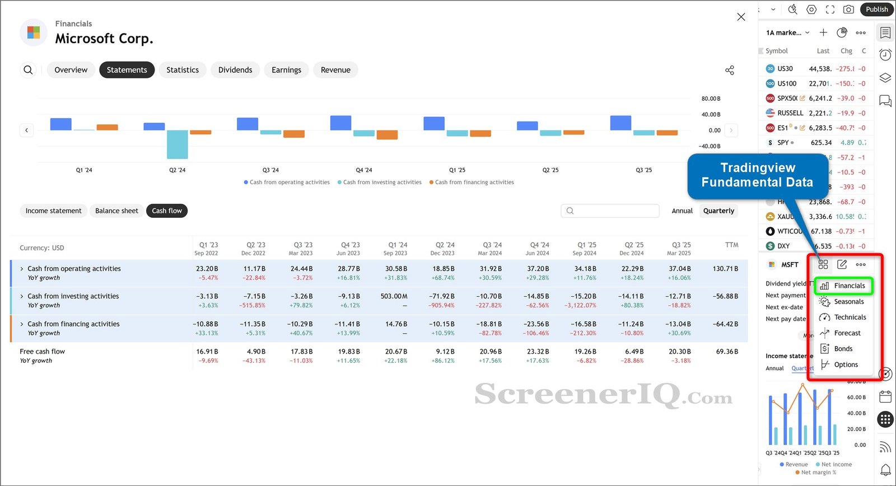The image size is (896, 486).
Task: Open quick search lightning icon in top toolbar
Action: tap(792, 9)
